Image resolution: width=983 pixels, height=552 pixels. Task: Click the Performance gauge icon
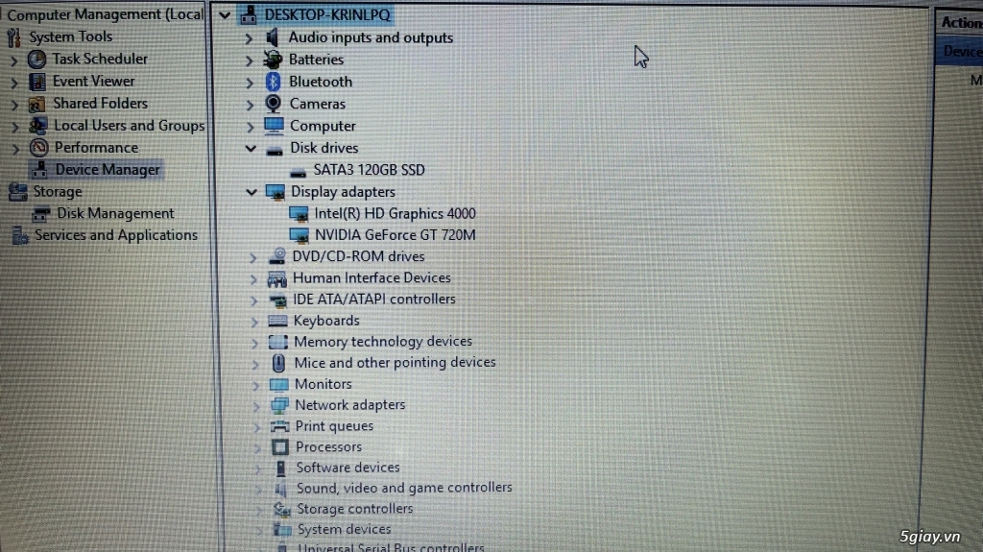[x=38, y=148]
